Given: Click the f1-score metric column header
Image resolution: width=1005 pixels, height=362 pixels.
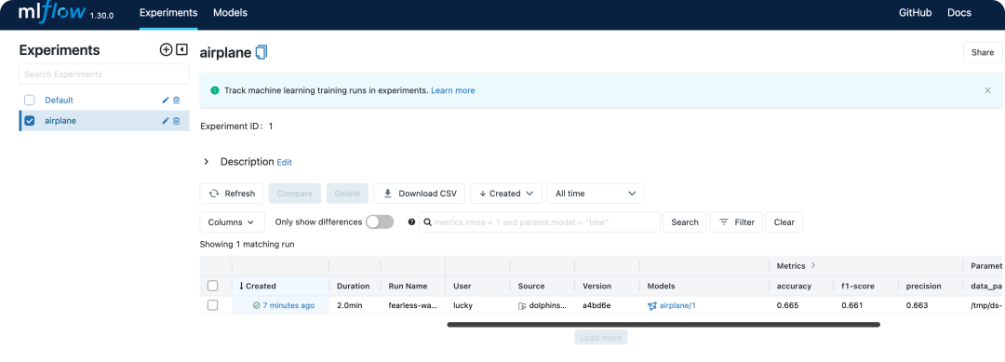Looking at the screenshot, I should point(858,287).
